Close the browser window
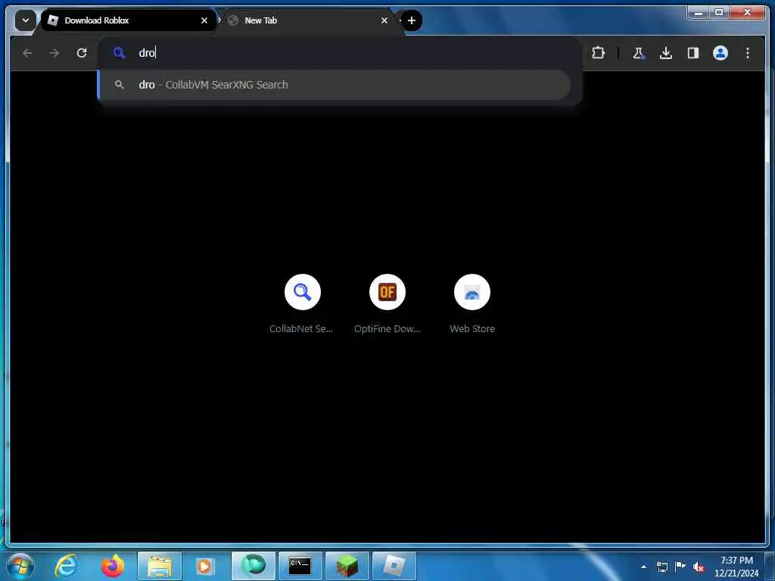 [748, 12]
